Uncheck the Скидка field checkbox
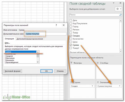The image size is (125, 102). tap(71, 36)
